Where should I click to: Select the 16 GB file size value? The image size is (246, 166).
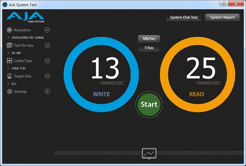point(16,53)
